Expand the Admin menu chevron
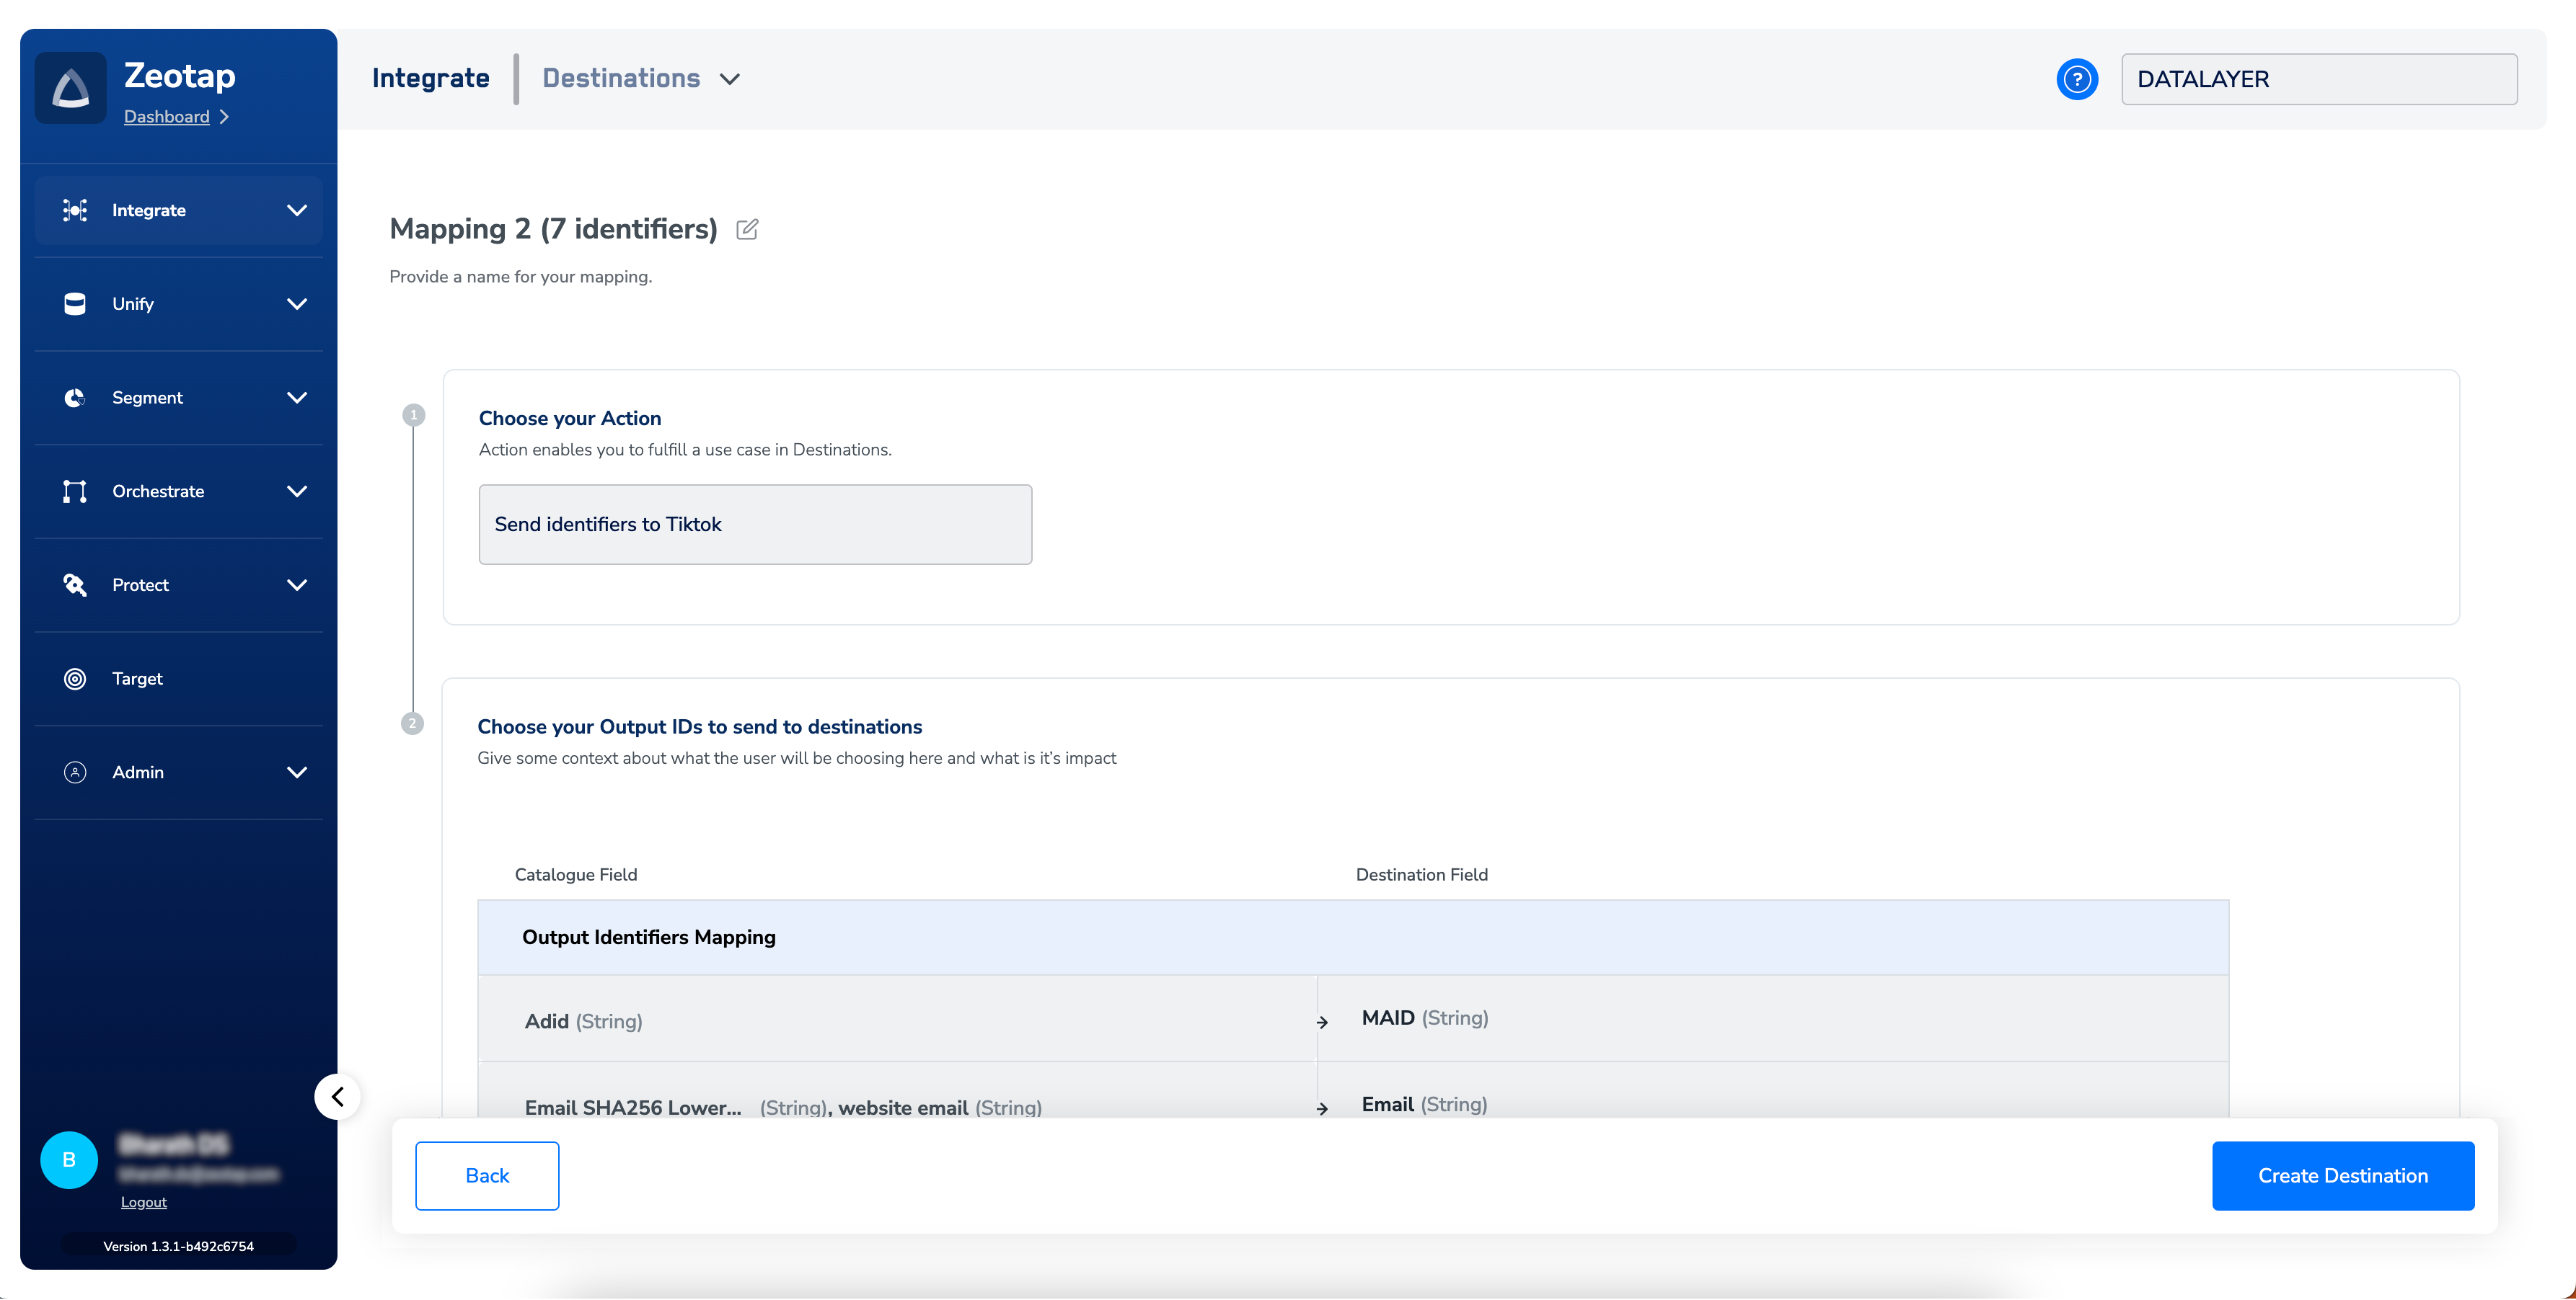The image size is (2576, 1300). [x=297, y=773]
